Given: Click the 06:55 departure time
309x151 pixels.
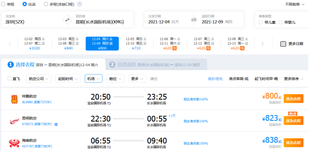Looking at the screenshot, I should coord(101,141).
